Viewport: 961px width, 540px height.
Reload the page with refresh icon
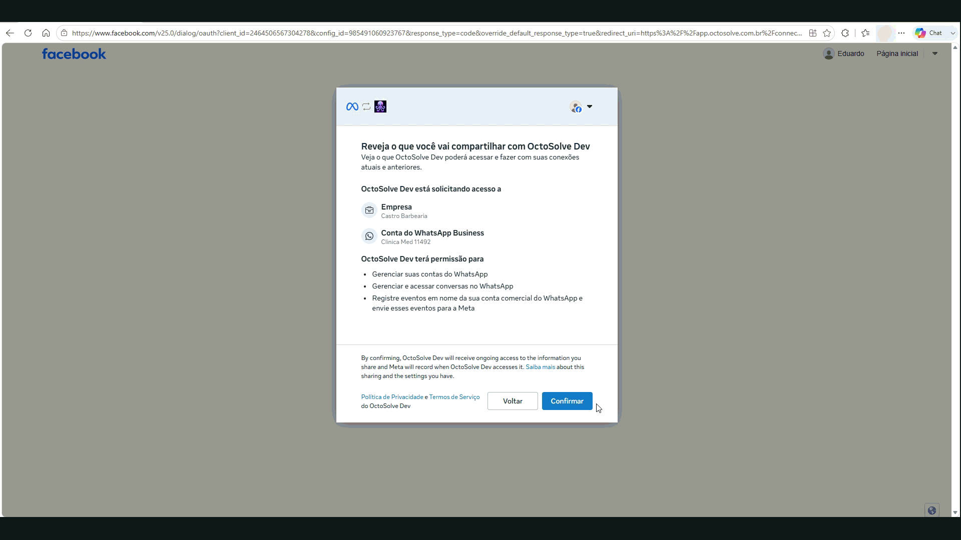(x=28, y=33)
